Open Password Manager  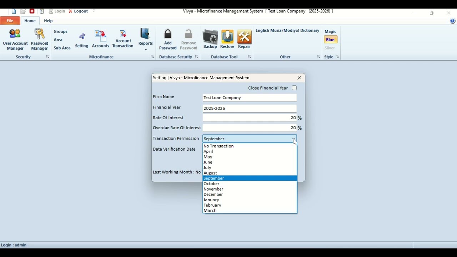tap(39, 40)
